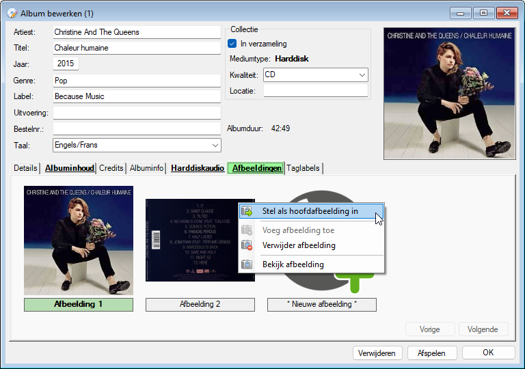The width and height of the screenshot is (525, 369).
Task: Select the Afbeeldingen tab
Action: [256, 168]
